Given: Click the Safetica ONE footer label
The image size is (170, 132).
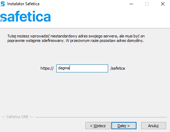Looking at the screenshot, I should [x=18, y=117].
